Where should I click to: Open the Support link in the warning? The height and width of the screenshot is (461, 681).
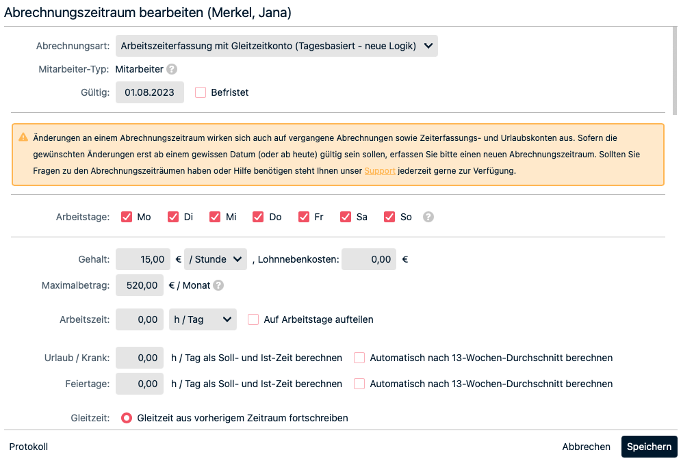click(x=379, y=170)
